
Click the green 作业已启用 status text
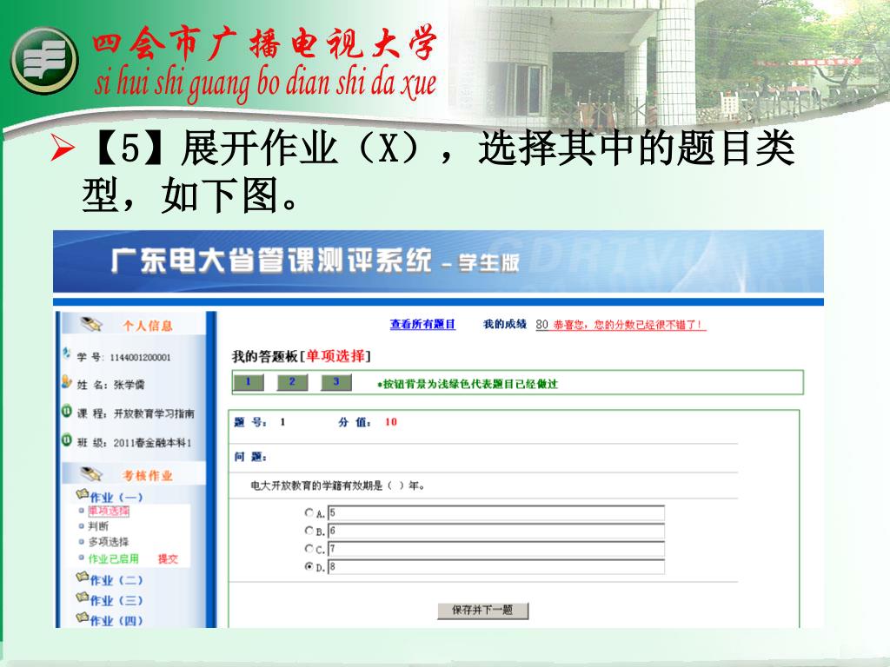pyautogui.click(x=114, y=558)
